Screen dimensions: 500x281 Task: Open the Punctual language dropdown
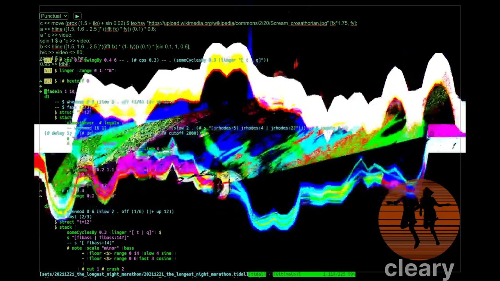click(x=54, y=16)
